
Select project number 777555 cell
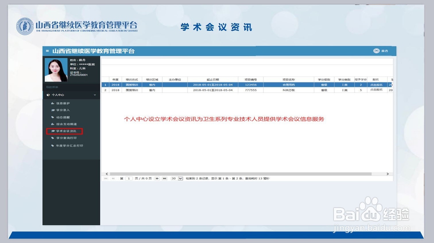coord(251,90)
